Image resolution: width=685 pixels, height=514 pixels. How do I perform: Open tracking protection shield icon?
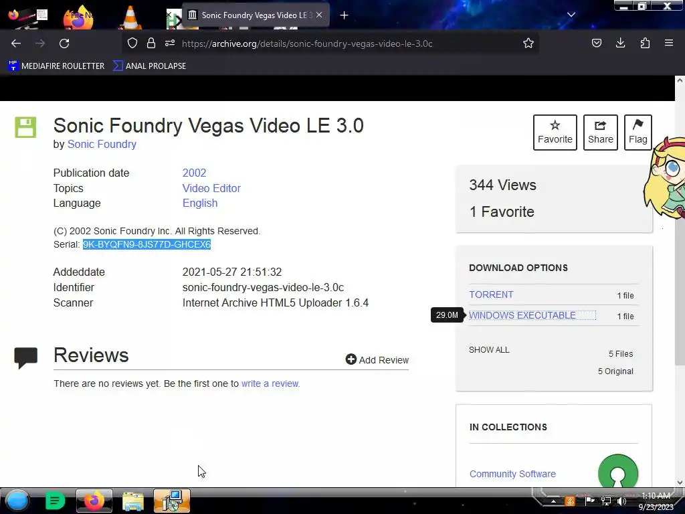click(x=132, y=43)
